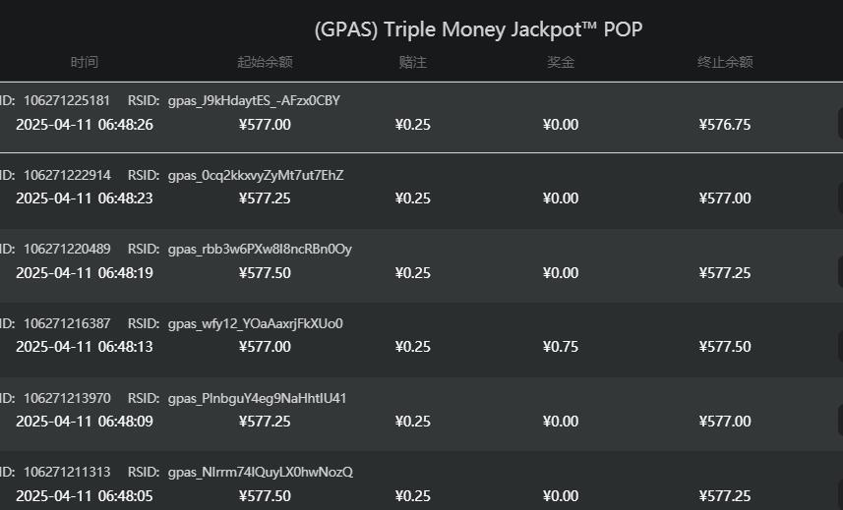Click the 终止余额 column header
The height and width of the screenshot is (510, 843).
(725, 62)
